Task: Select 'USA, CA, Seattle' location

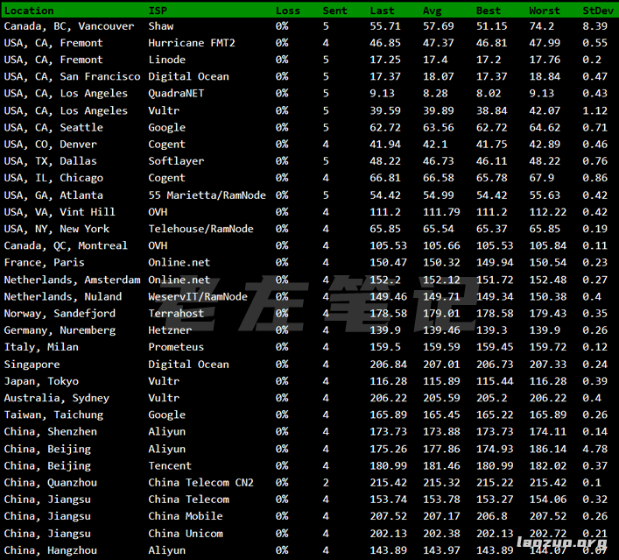Action: coord(53,128)
